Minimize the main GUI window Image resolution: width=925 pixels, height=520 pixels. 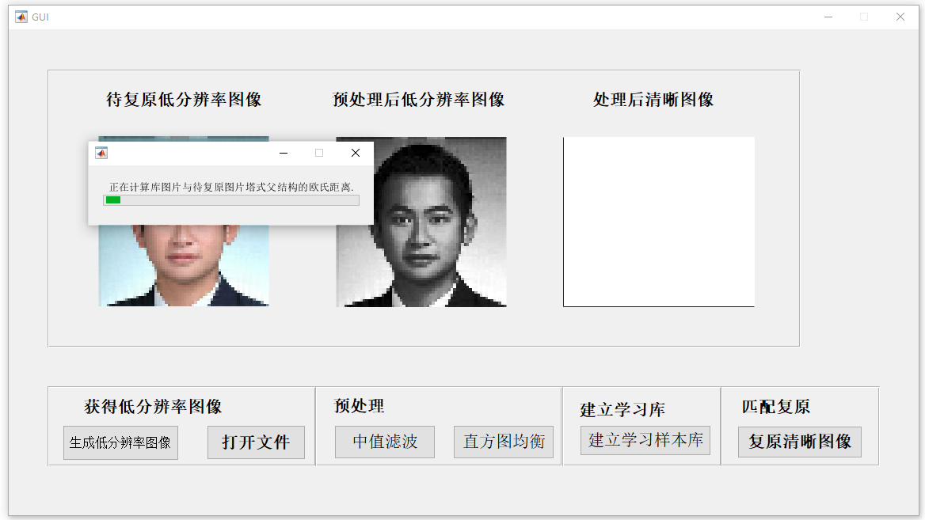(828, 17)
